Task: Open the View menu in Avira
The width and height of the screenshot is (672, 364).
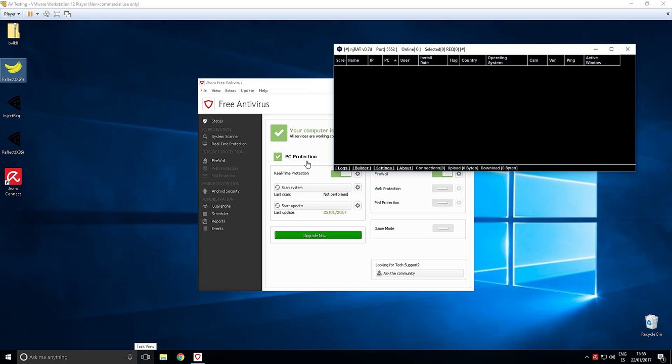Action: 216,90
